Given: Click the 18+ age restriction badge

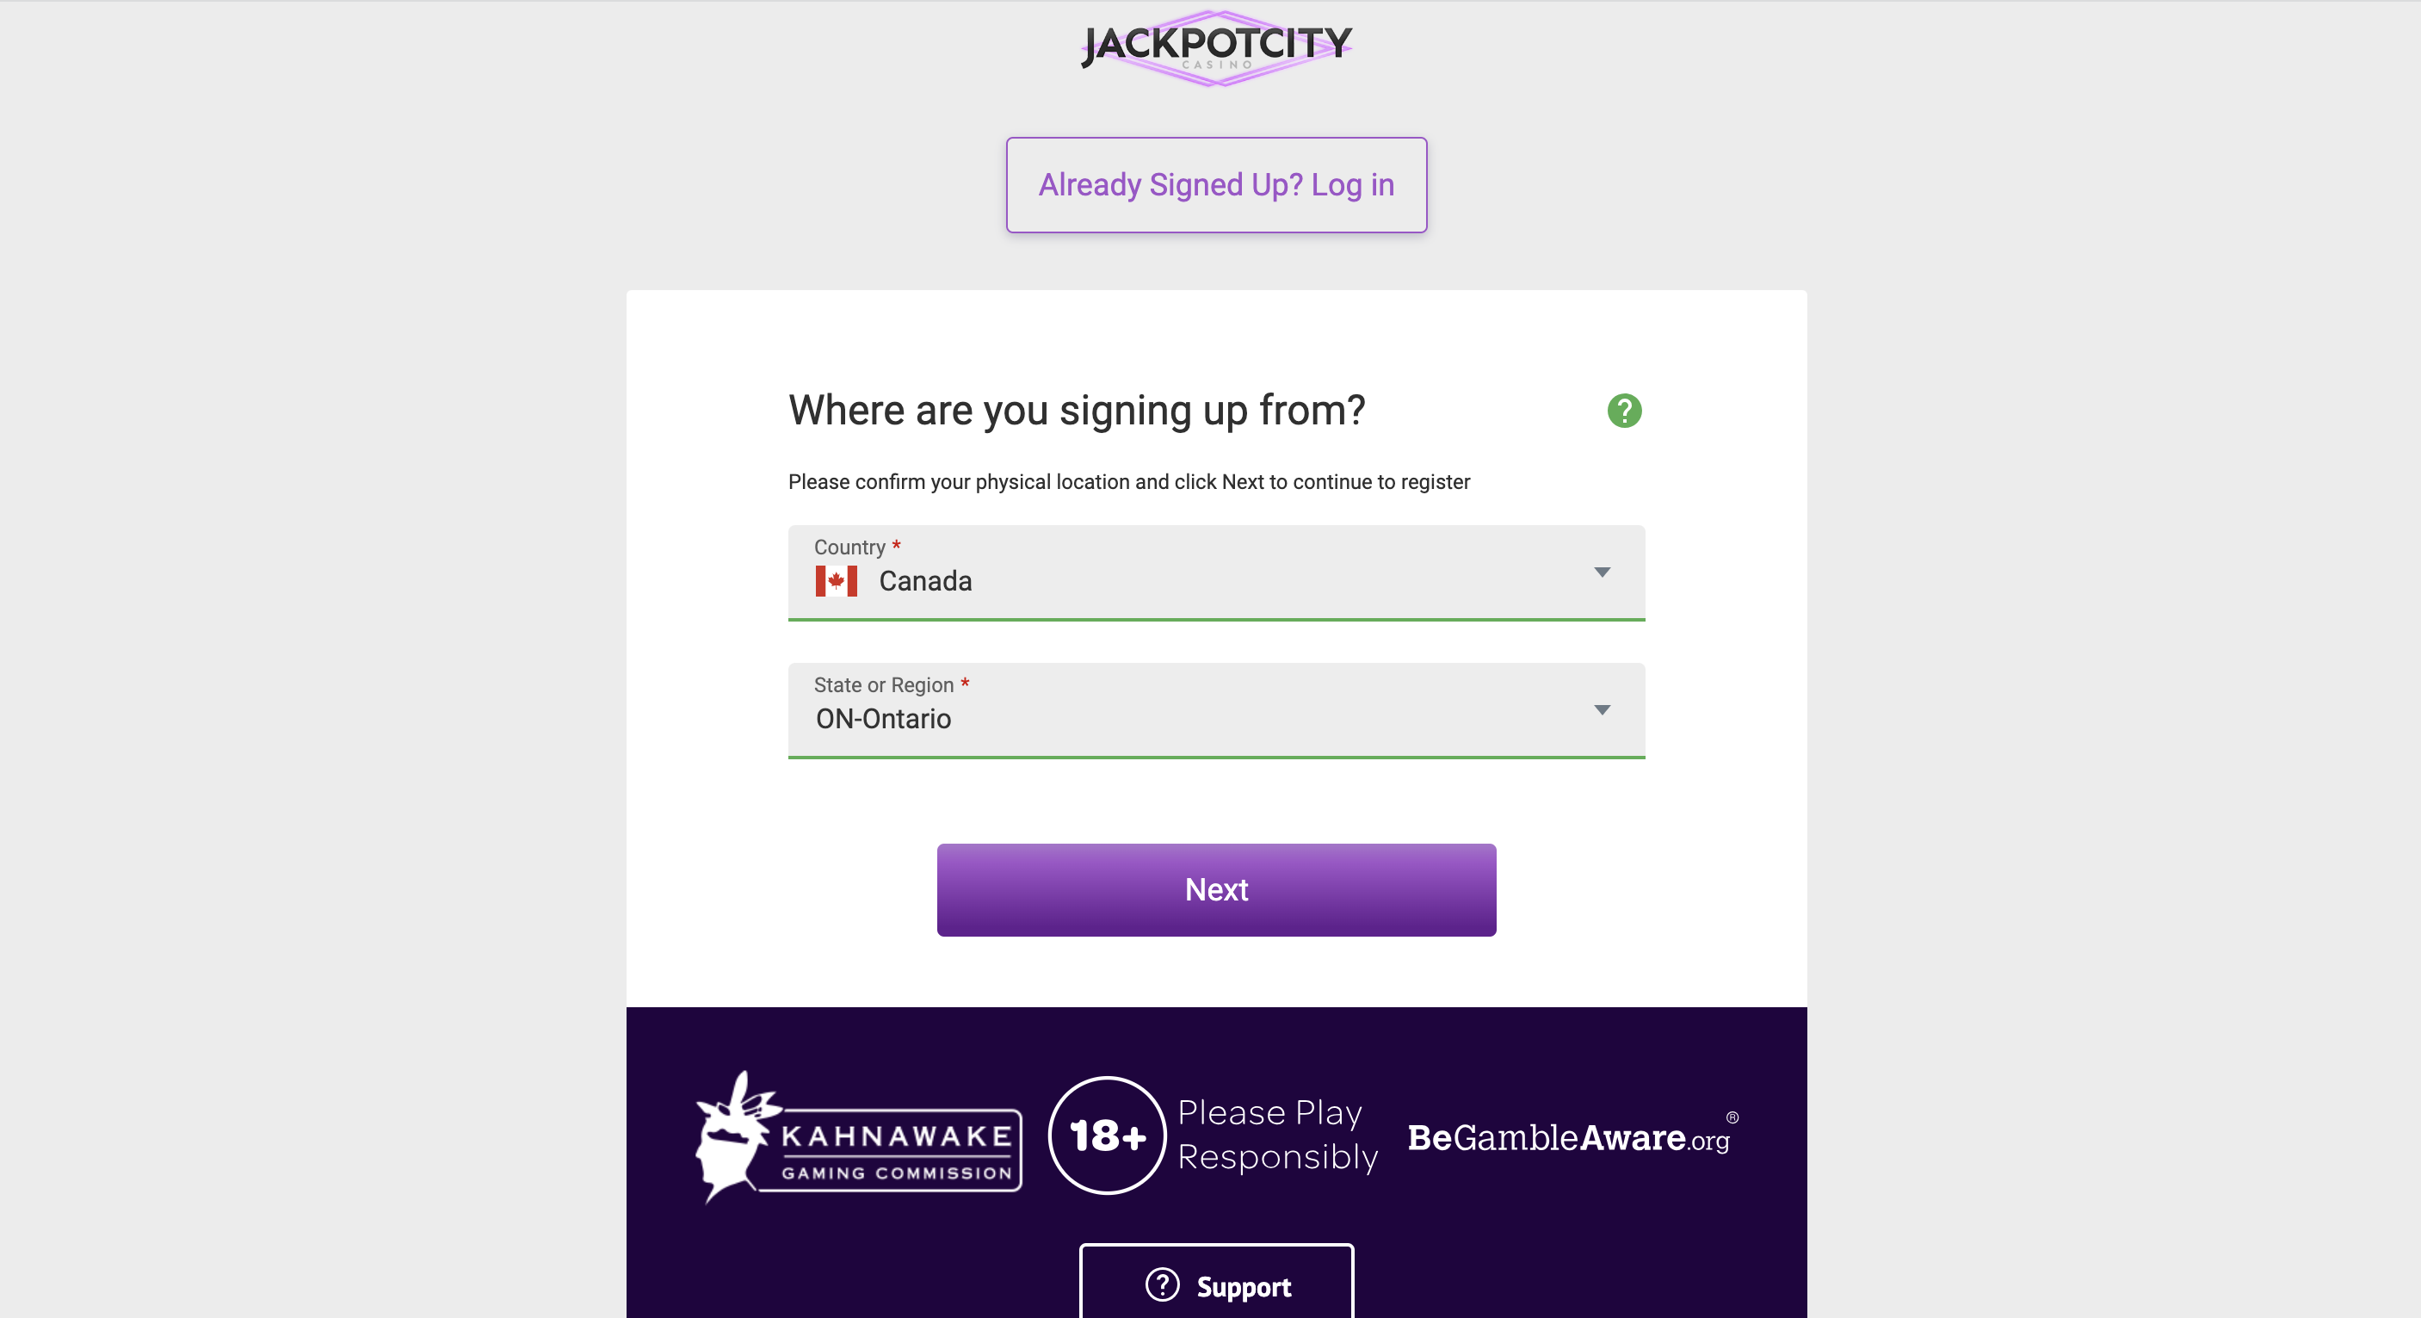Looking at the screenshot, I should (1107, 1135).
